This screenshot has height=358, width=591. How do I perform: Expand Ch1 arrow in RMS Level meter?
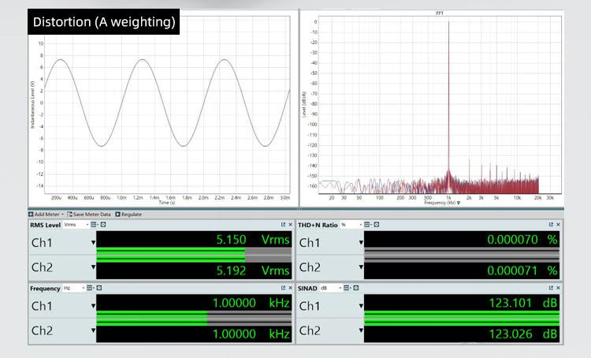tap(93, 242)
